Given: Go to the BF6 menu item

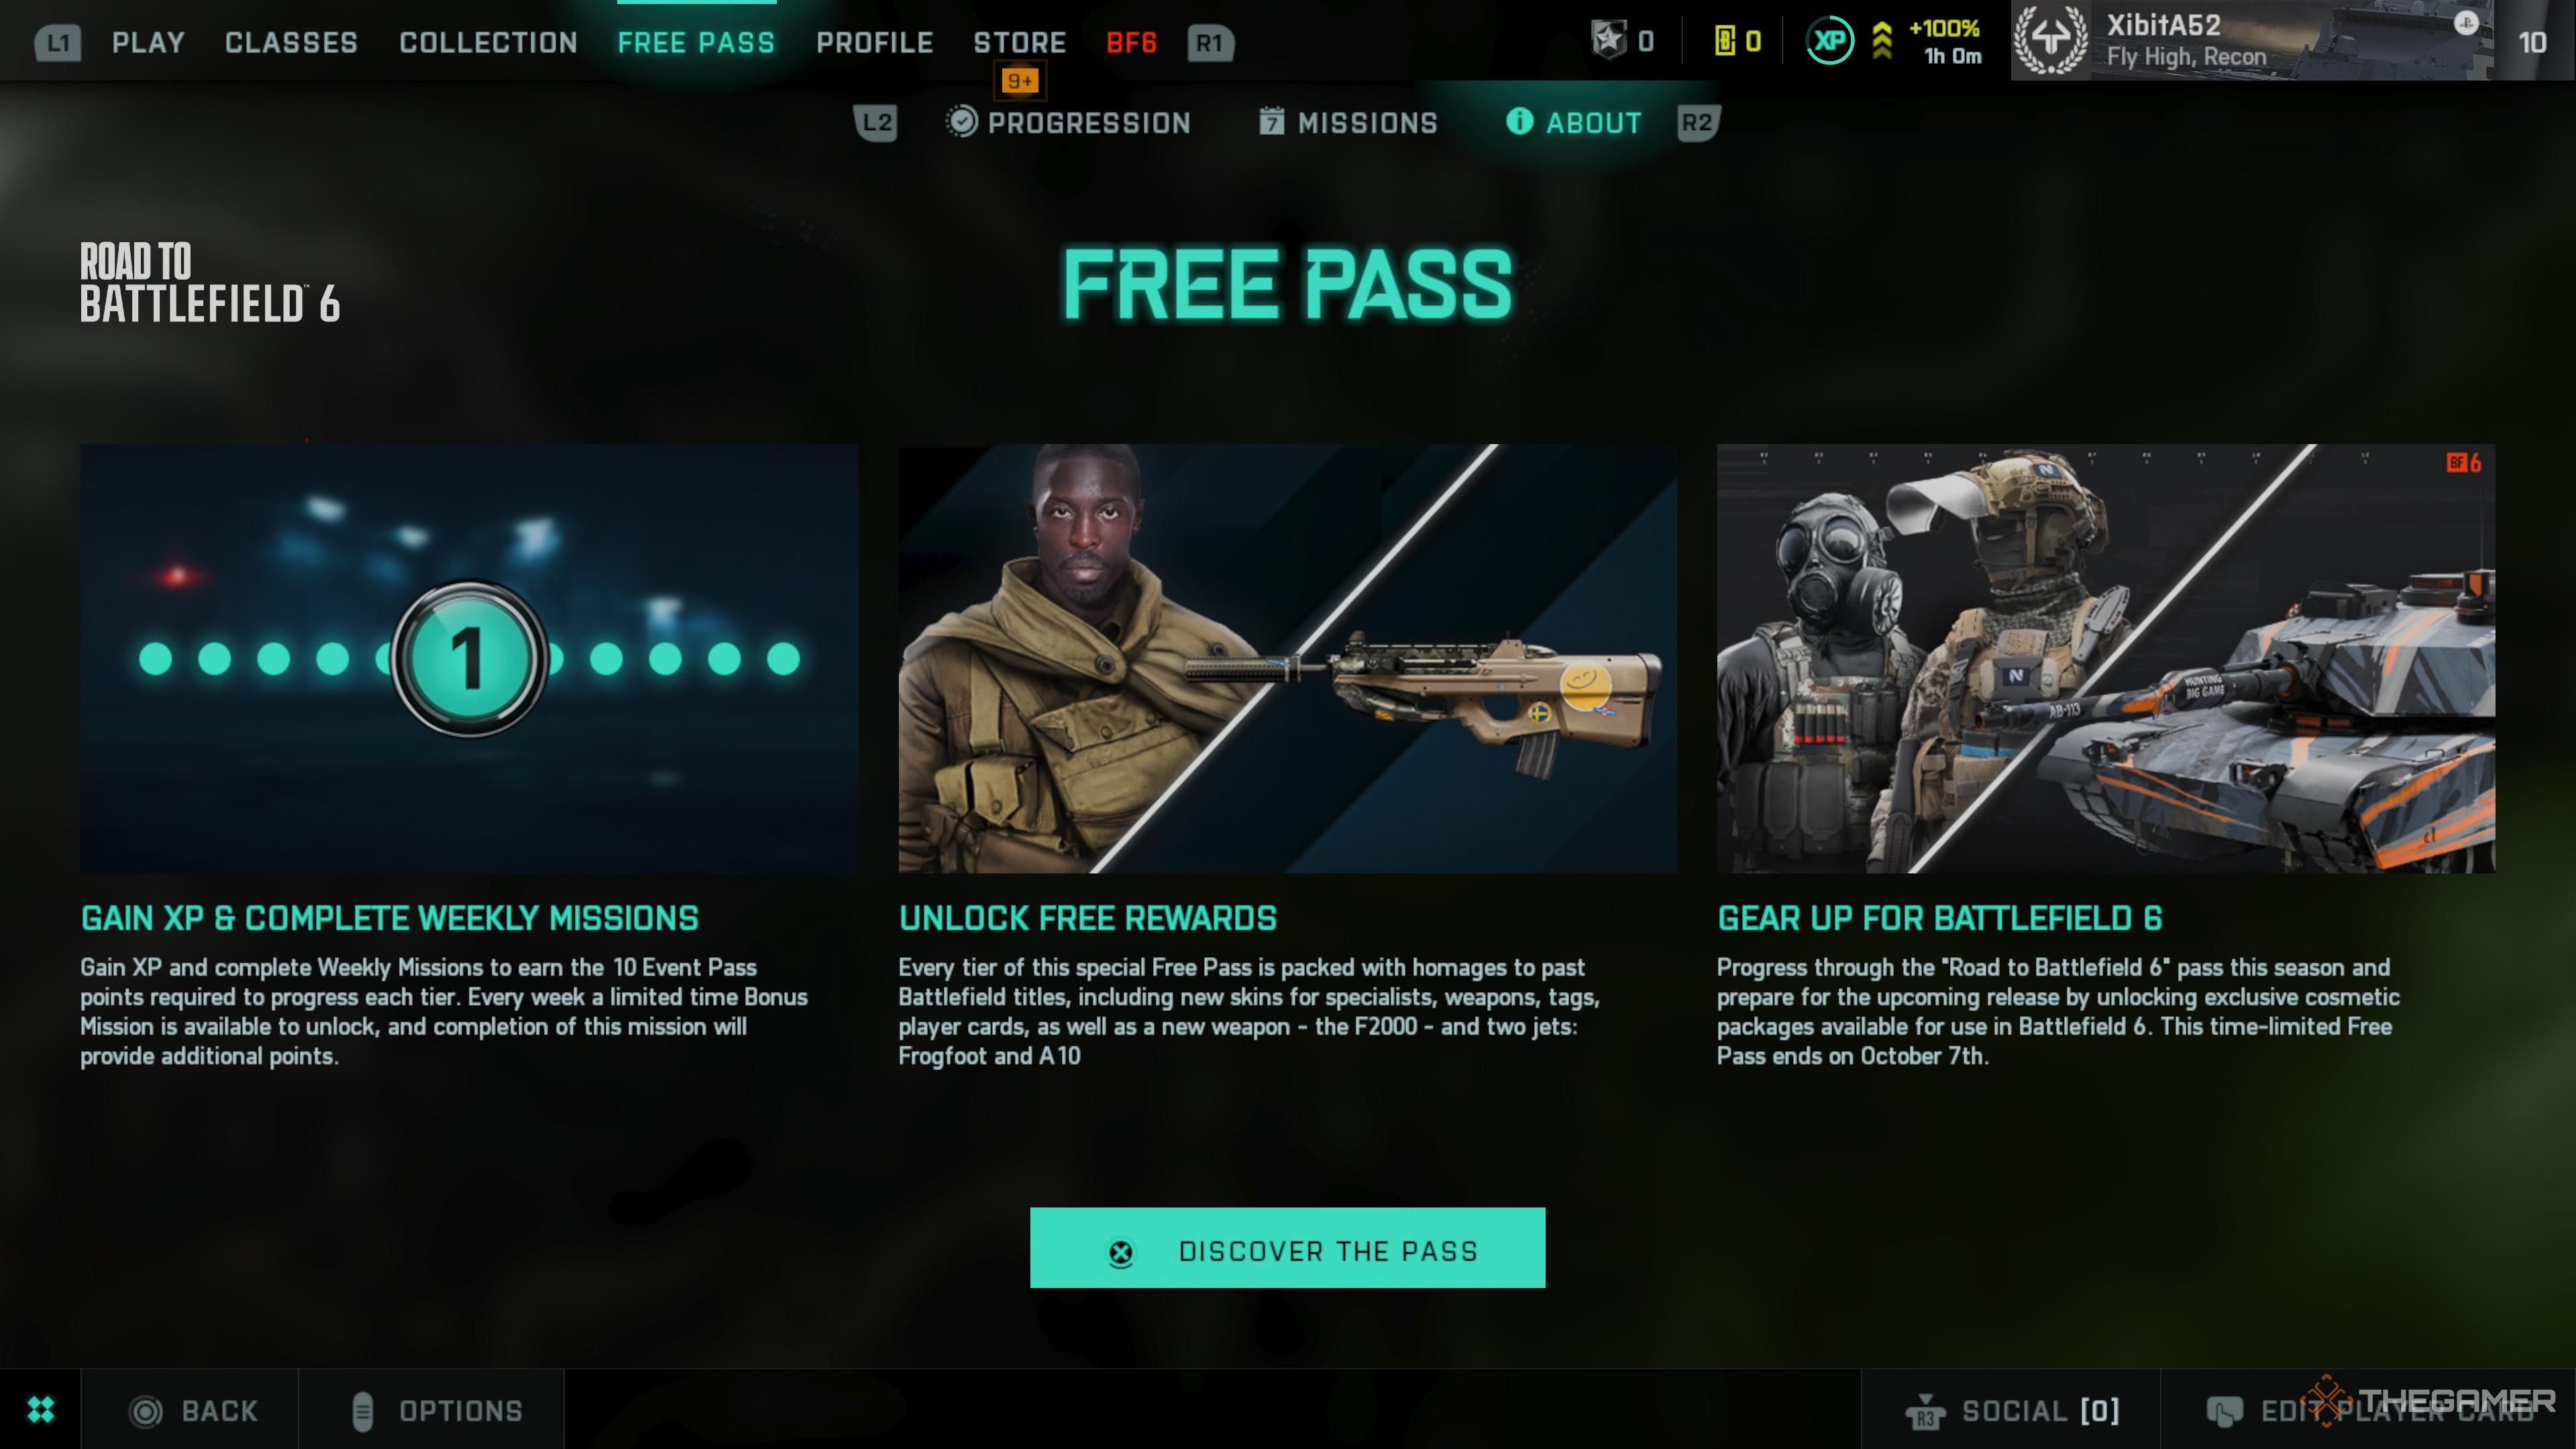Looking at the screenshot, I should pyautogui.click(x=1131, y=43).
